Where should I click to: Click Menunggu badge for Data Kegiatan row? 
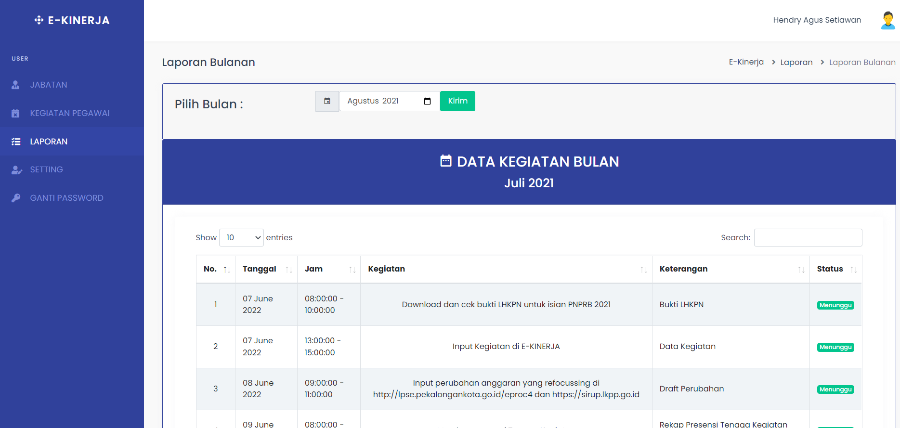pyautogui.click(x=835, y=347)
